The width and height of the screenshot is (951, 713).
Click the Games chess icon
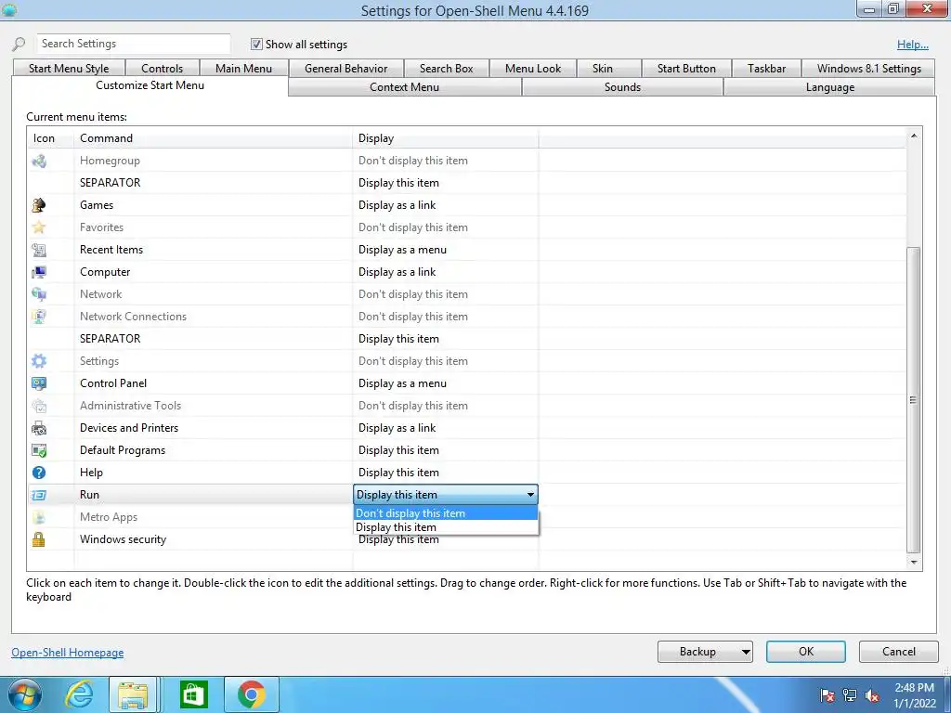(x=39, y=205)
